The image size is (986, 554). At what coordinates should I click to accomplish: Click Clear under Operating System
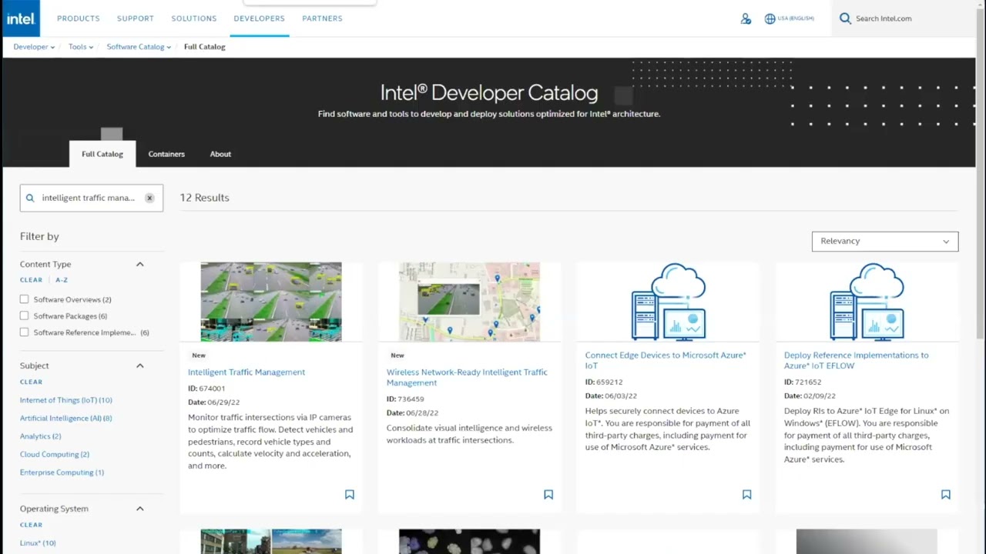coord(31,525)
